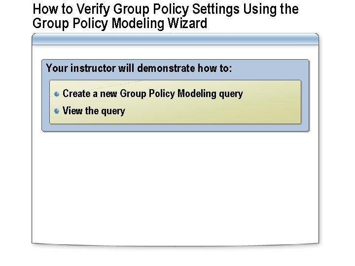
Task: Click the gray top bar of the slide frame
Action: pos(175,38)
